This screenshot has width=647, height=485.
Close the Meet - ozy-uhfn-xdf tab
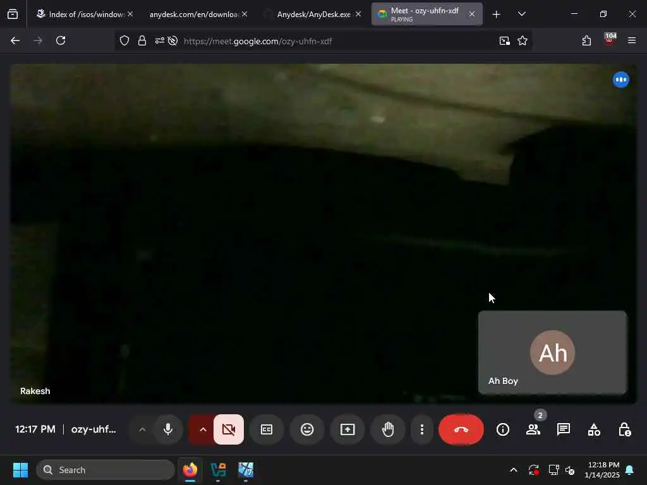471,14
